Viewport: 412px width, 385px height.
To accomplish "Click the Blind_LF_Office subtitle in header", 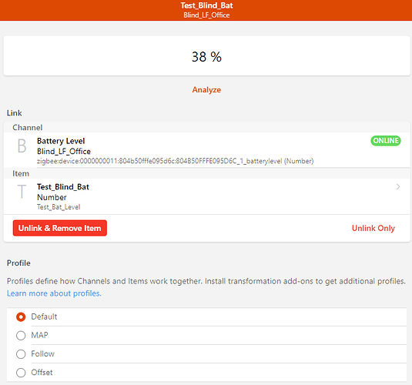I will (206, 15).
